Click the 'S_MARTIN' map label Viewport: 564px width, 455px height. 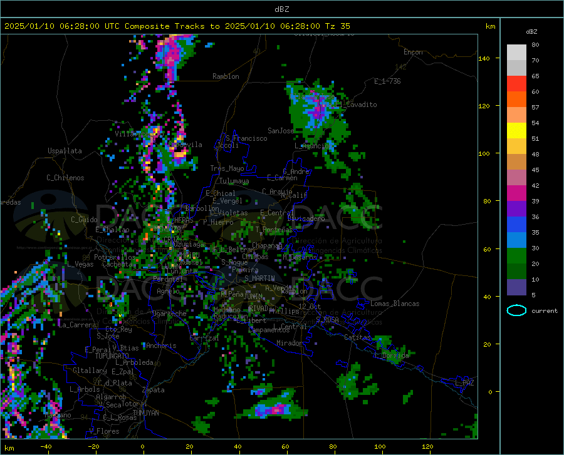[x=259, y=279]
